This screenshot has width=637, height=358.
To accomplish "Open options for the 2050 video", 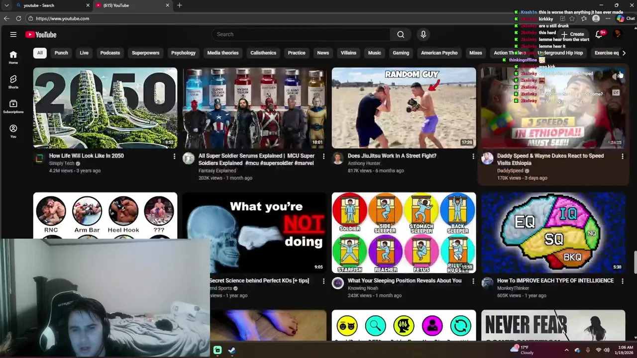I will point(174,157).
